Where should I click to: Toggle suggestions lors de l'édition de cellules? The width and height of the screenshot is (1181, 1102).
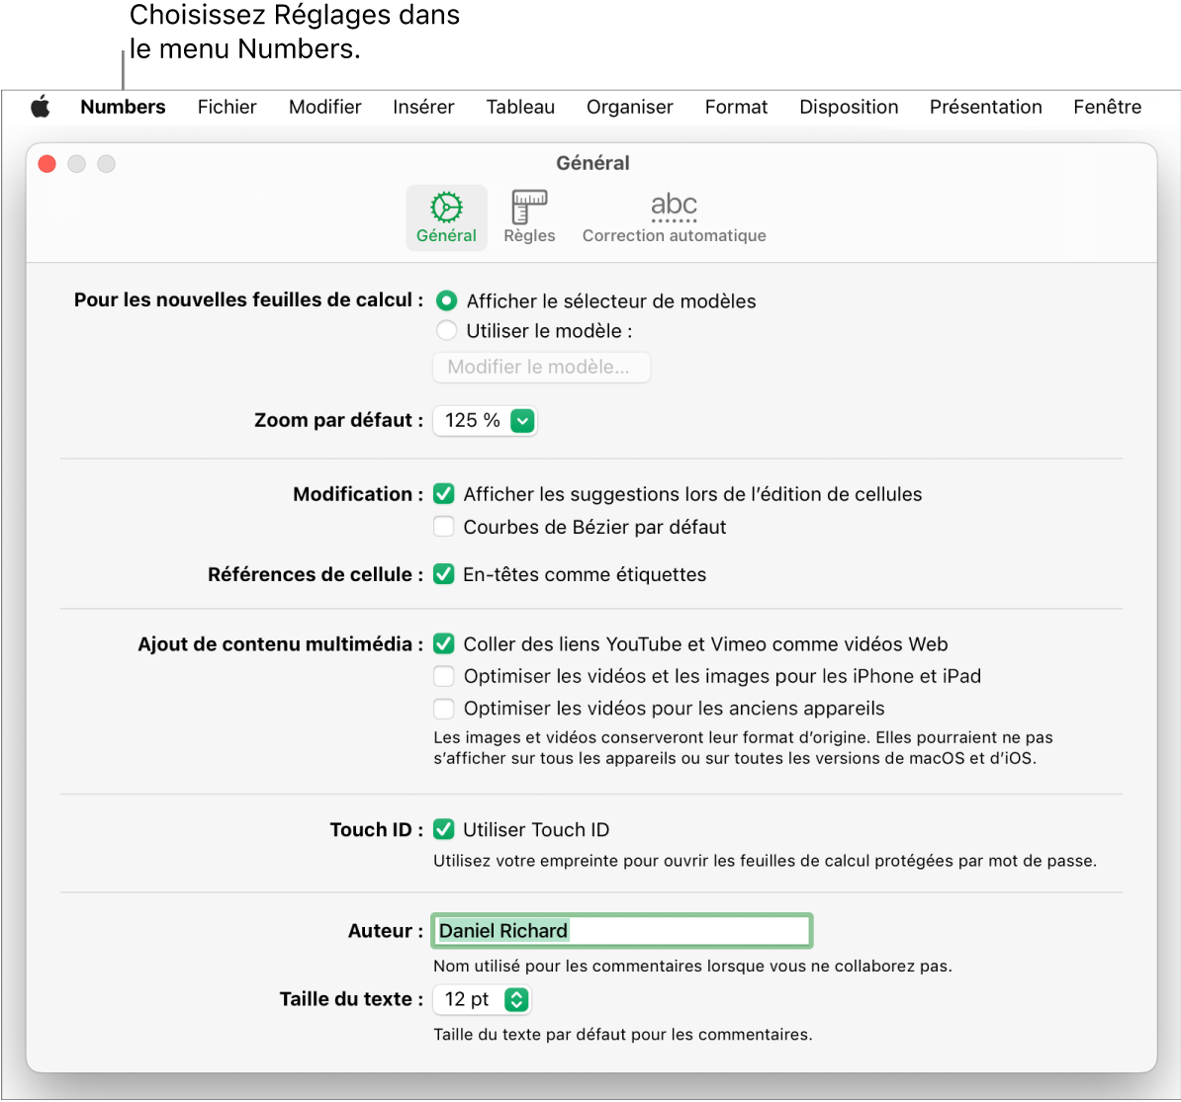444,494
